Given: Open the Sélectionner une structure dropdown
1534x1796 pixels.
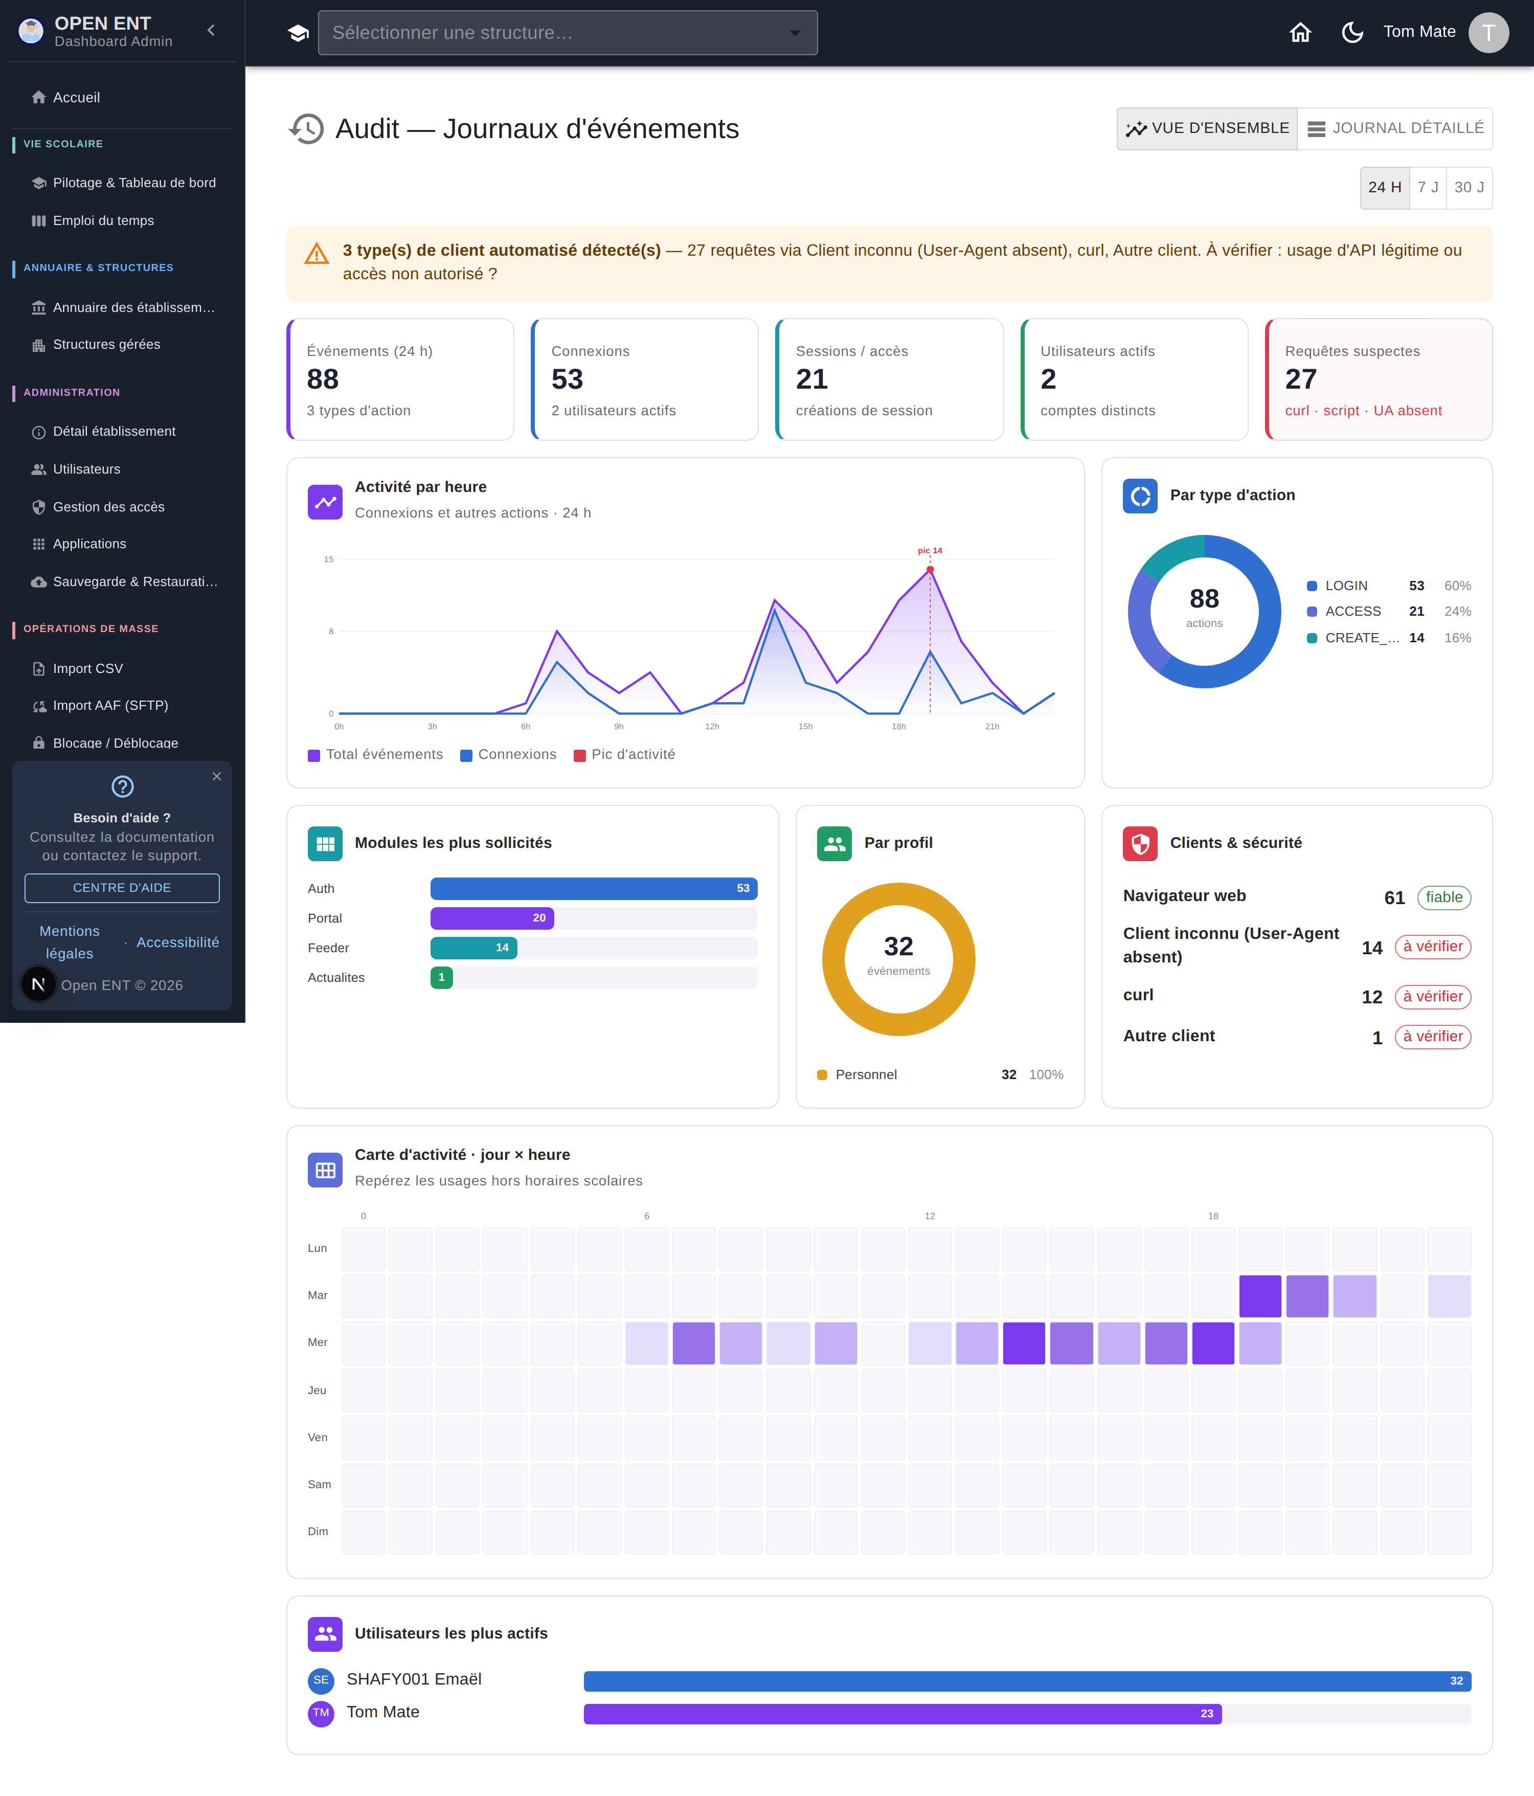Looking at the screenshot, I should [x=568, y=33].
